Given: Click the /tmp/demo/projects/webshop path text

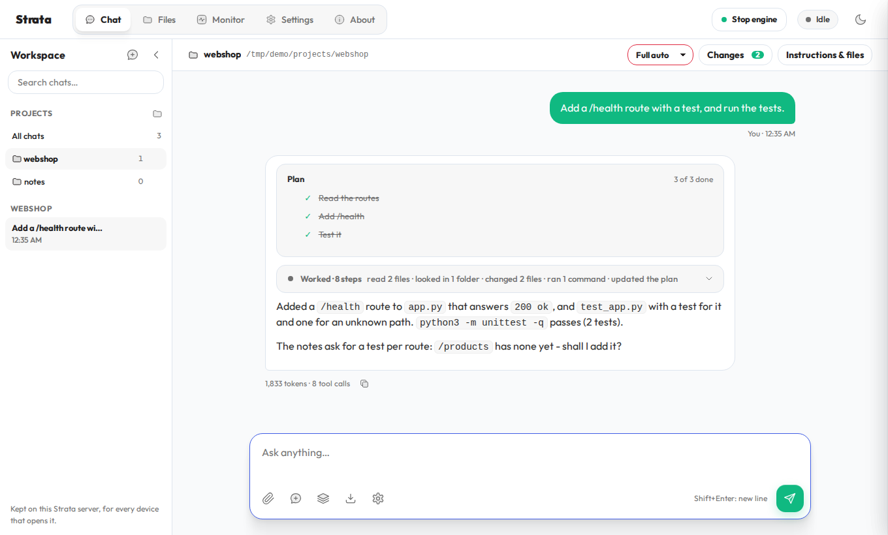Looking at the screenshot, I should click(308, 55).
